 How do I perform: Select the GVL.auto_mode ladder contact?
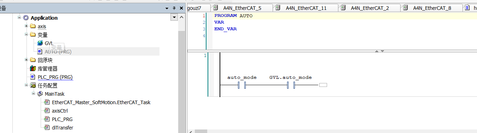click(x=291, y=85)
